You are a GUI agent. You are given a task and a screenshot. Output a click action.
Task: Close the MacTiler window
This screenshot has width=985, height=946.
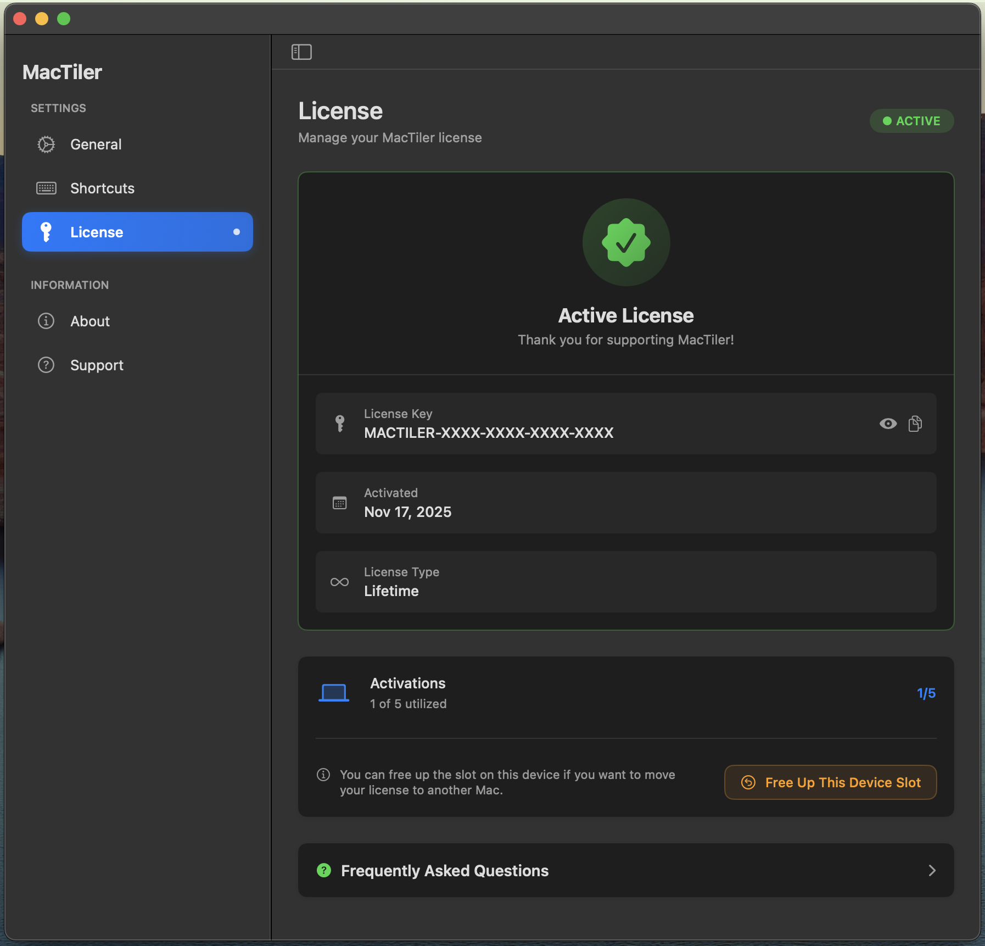click(20, 19)
